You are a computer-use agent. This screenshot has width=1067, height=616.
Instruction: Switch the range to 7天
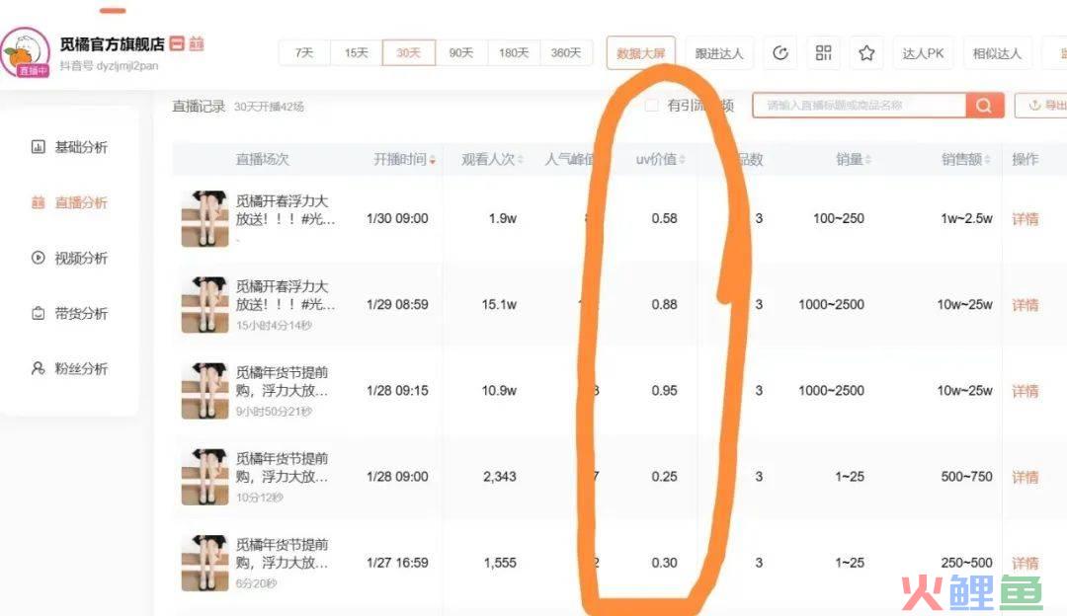click(304, 53)
